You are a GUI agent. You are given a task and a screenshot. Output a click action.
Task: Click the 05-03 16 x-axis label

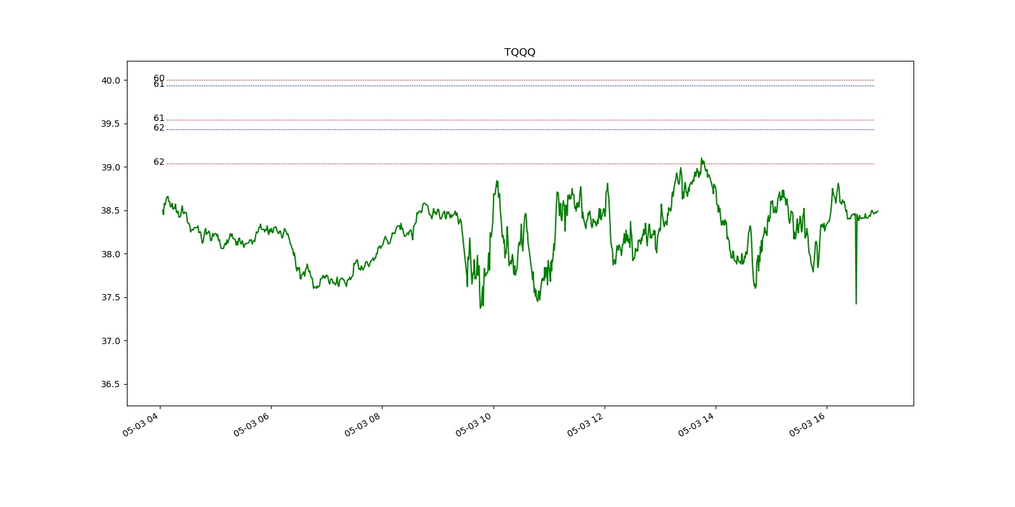tap(807, 424)
